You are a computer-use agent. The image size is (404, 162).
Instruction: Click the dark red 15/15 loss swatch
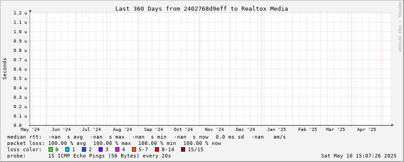[183, 149]
